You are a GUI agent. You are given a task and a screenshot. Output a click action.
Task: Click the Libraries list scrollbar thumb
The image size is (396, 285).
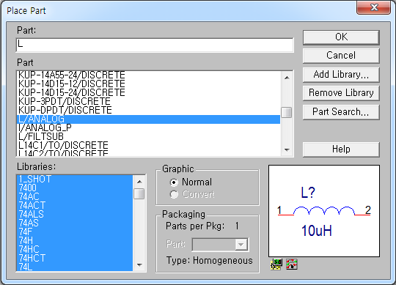(139, 193)
